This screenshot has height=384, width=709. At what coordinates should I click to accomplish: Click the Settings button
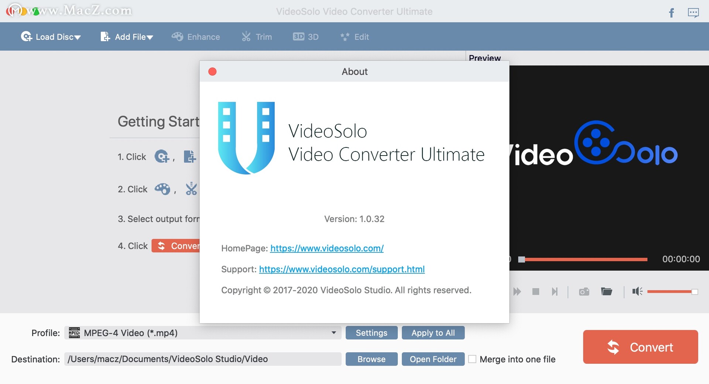pyautogui.click(x=371, y=333)
